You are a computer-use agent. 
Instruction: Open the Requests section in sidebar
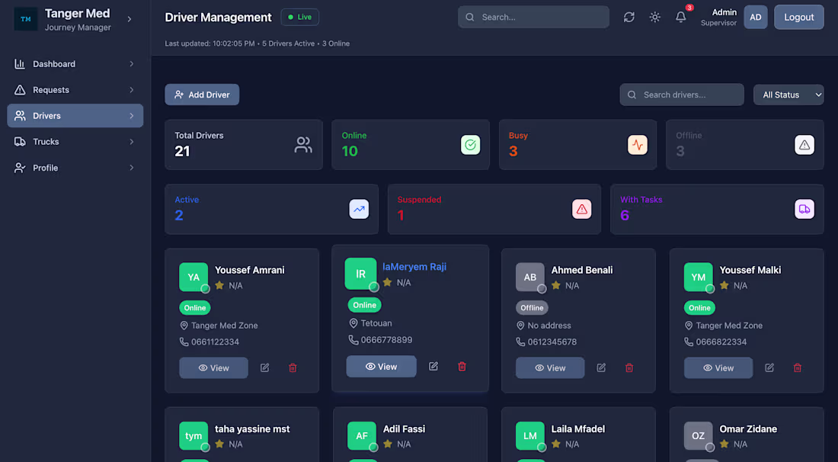click(75, 89)
